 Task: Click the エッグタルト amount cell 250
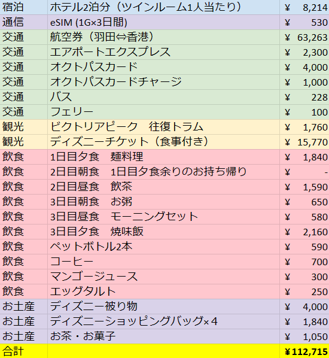[x=304, y=292]
